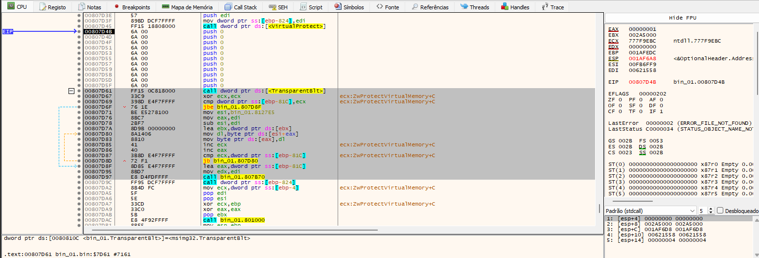Select the ESP register value 001AF6A8

(643, 58)
